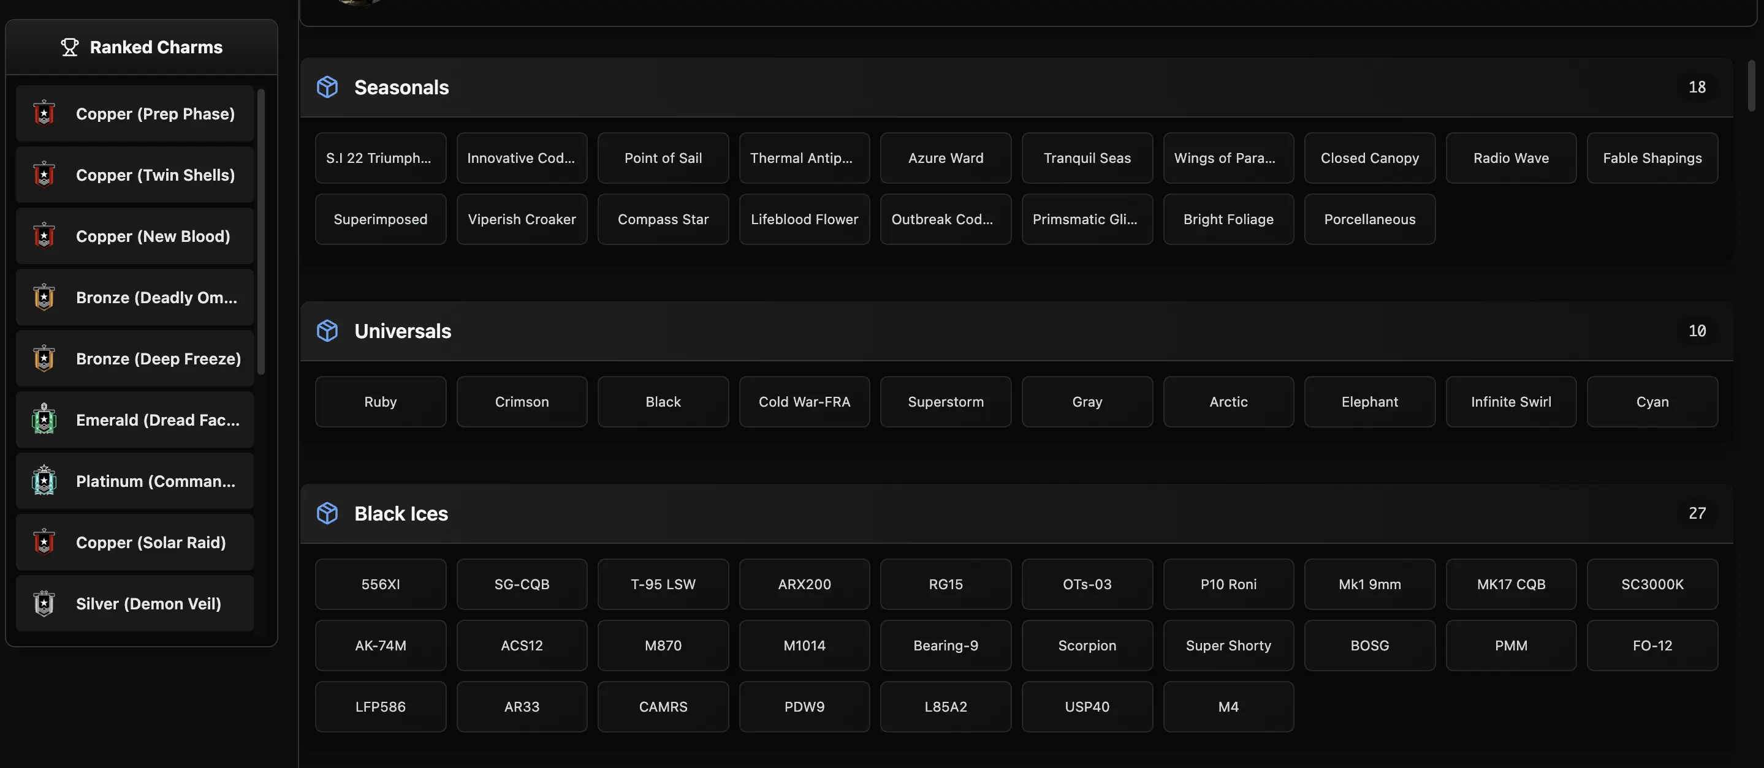Select the Cold War-FRA universal skin
Screen dimensions: 1764x768
pyautogui.click(x=804, y=402)
